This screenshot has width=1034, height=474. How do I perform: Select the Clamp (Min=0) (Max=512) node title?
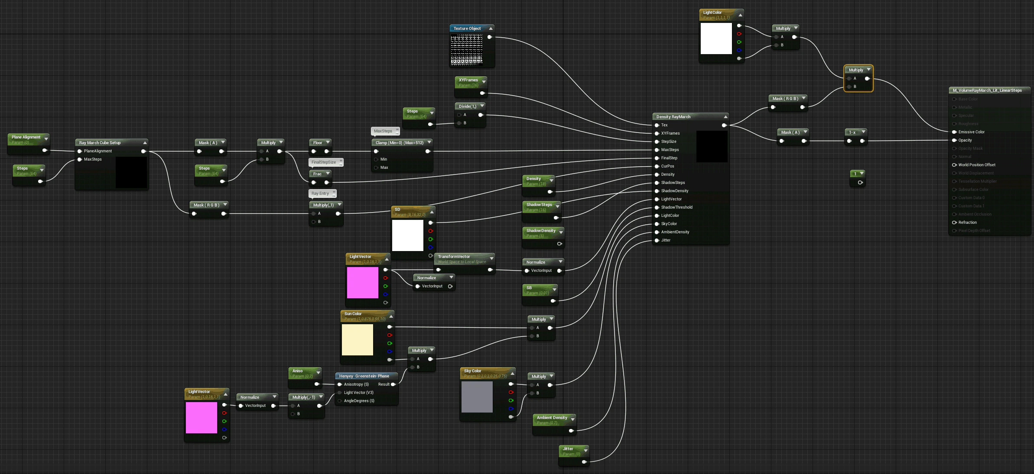399,143
